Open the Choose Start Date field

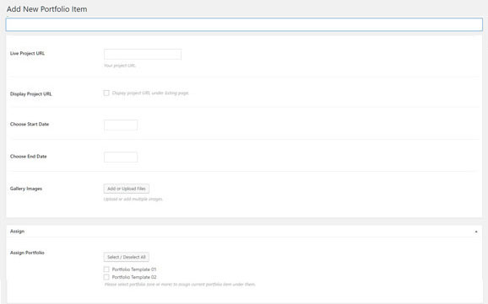pos(121,125)
